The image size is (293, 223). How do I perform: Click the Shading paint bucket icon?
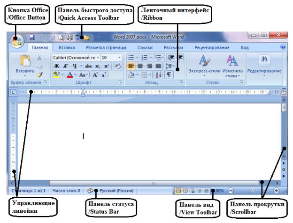click(x=131, y=75)
